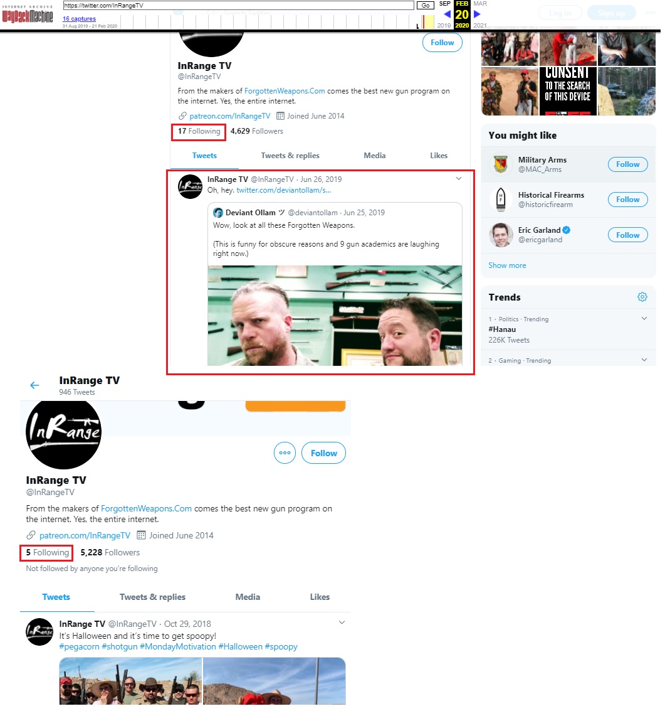
Task: Go to next capture with the right arrow
Action: click(x=477, y=14)
